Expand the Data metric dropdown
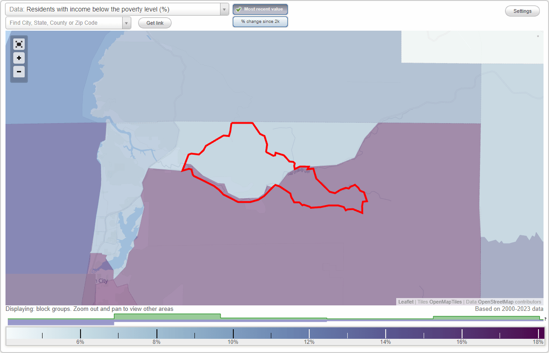 (223, 9)
